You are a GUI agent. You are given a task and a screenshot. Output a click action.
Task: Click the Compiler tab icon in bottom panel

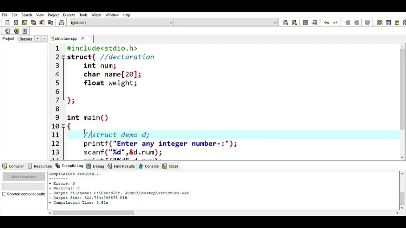[5, 166]
